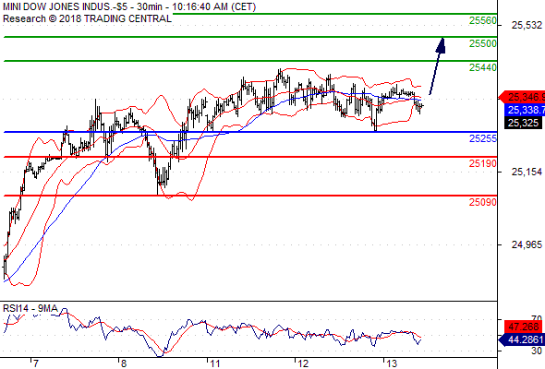545x369 pixels.
Task: Click the 24,965 price axis value
Action: click(527, 244)
